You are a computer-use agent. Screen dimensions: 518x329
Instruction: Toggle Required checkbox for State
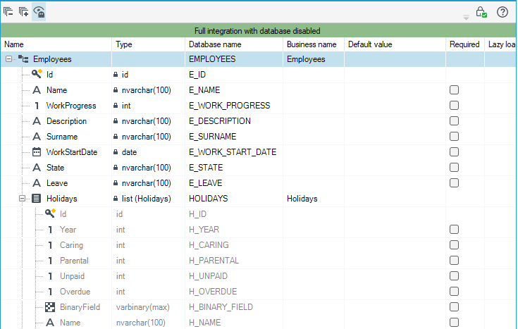point(455,168)
